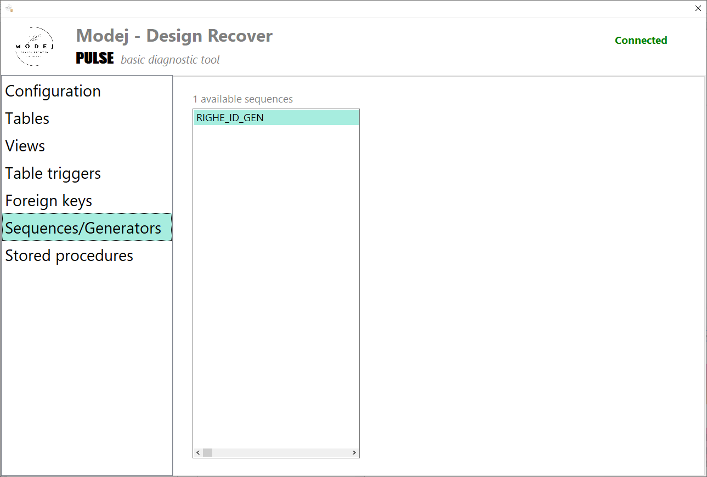Click the small app icon in title bar
707x477 pixels.
(9, 8)
